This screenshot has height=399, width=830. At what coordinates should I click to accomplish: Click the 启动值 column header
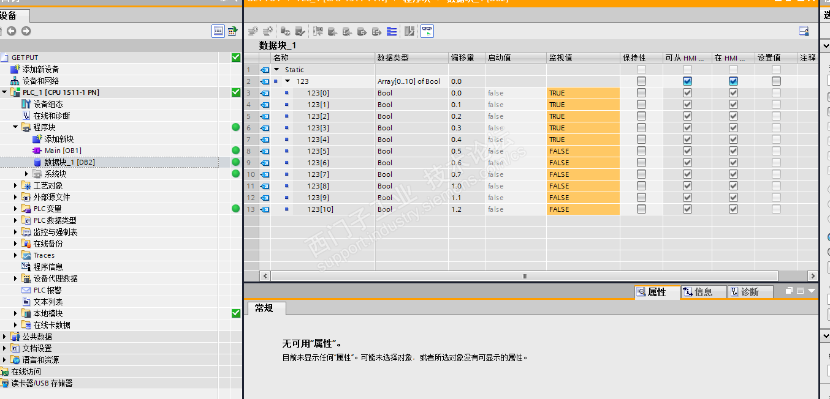(x=516, y=58)
